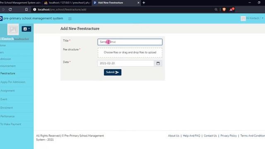Switch to the localhost phpMyAdmin preschool tab

point(67,3)
